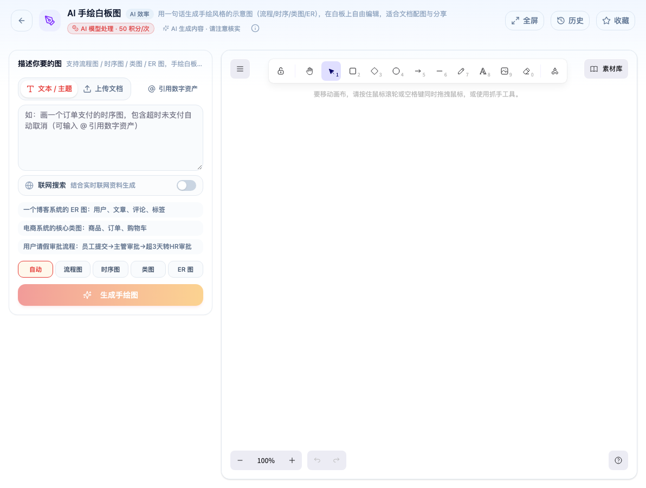The width and height of the screenshot is (646, 488).
Task: Select the pencil freedraw tool
Action: (461, 71)
